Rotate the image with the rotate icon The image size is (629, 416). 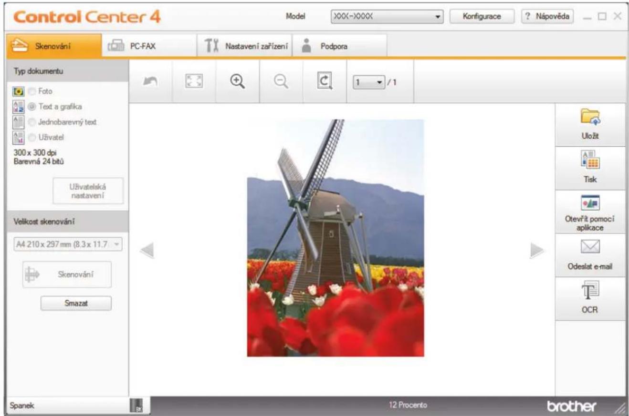point(325,81)
